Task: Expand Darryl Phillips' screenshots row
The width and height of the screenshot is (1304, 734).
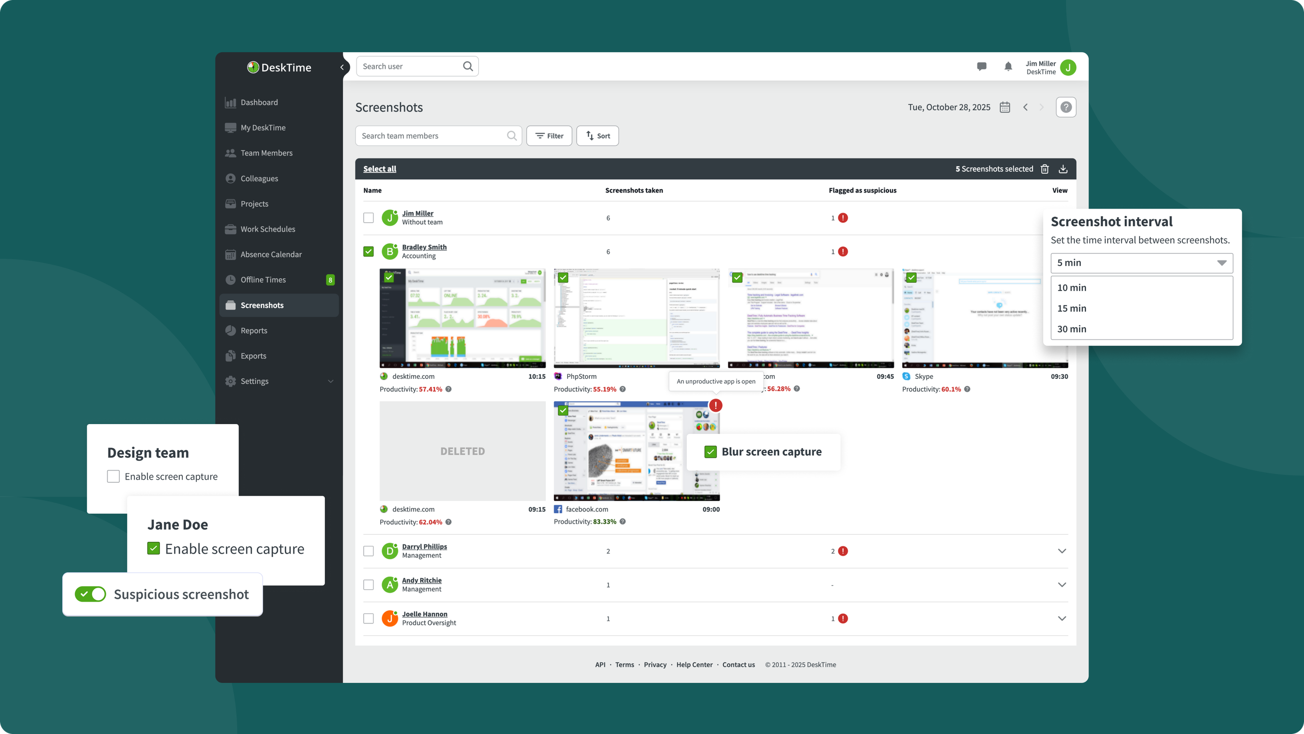Action: (1062, 551)
